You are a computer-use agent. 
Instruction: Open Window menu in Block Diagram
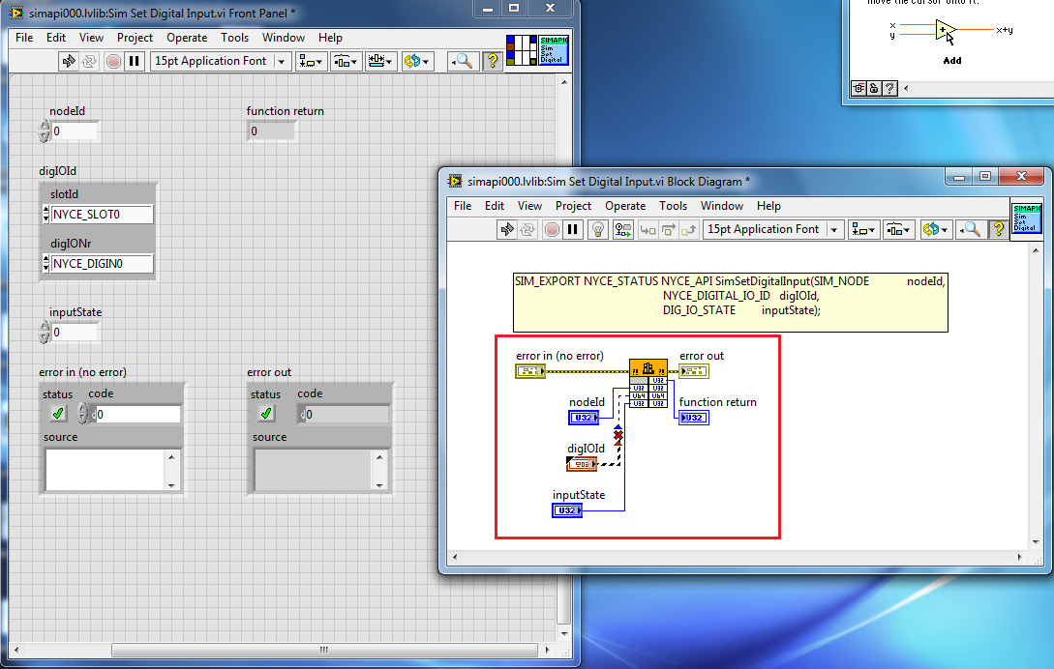point(722,206)
